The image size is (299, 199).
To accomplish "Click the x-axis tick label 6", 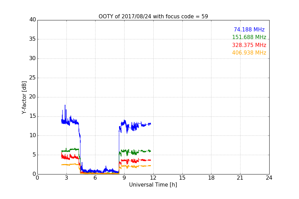I will (95, 178).
